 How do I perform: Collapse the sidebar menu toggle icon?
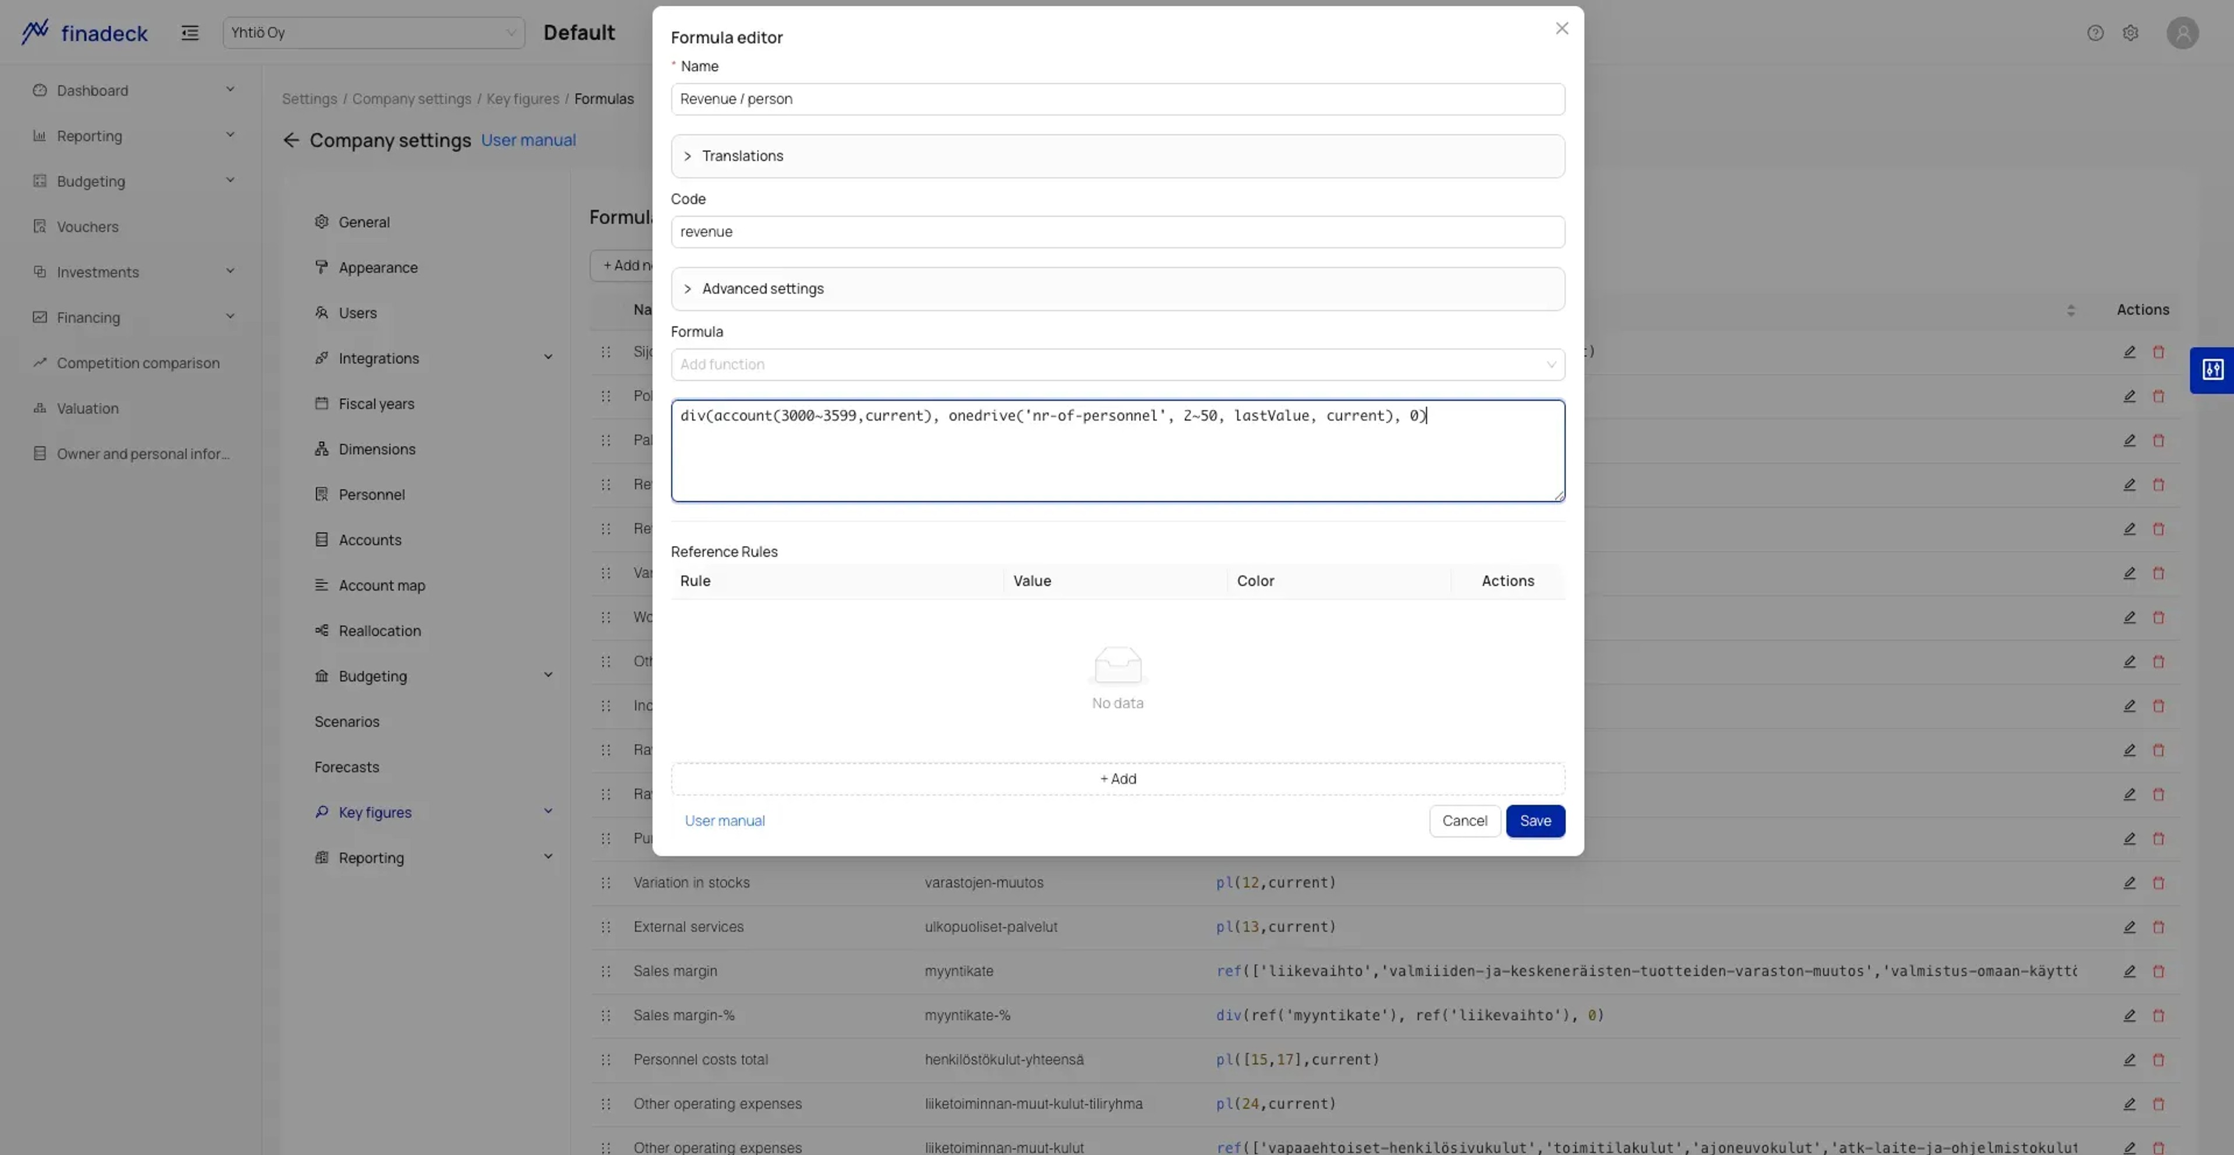point(190,33)
